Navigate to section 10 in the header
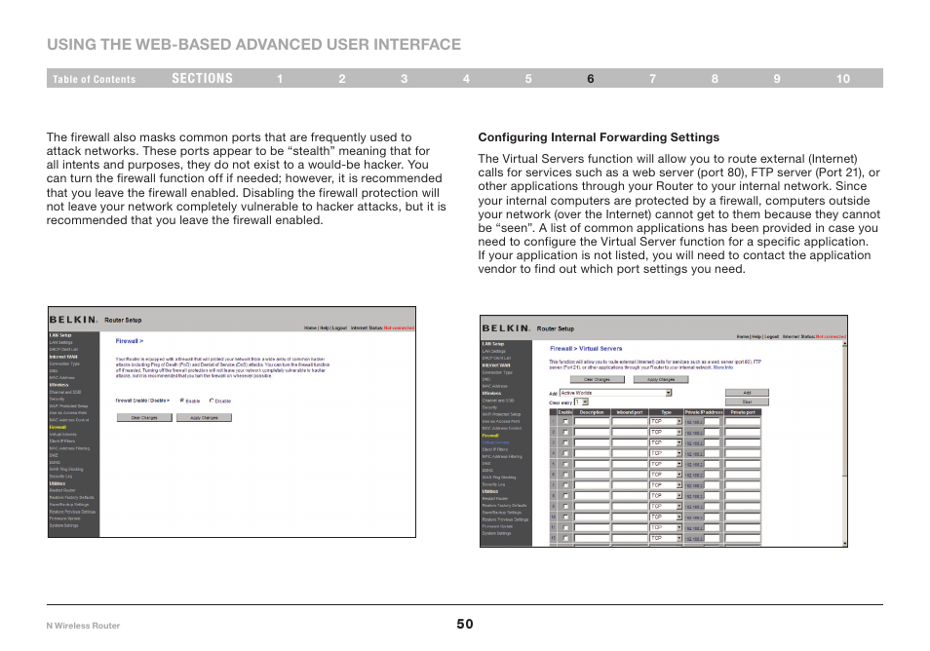The height and width of the screenshot is (651, 930). coord(843,79)
